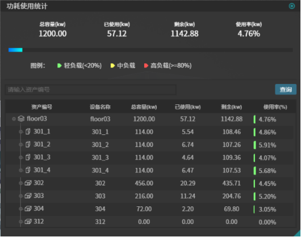Click the room icon beside 302
This screenshot has height=237, width=301.
[28, 183]
